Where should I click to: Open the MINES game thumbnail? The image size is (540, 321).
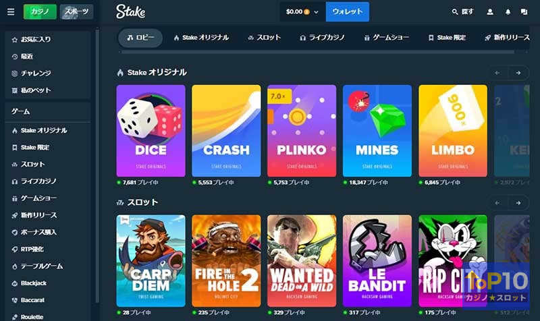pyautogui.click(x=377, y=131)
